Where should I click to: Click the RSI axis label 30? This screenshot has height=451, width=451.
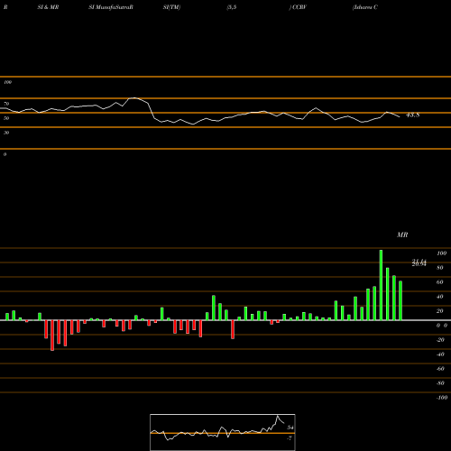coord(6,133)
